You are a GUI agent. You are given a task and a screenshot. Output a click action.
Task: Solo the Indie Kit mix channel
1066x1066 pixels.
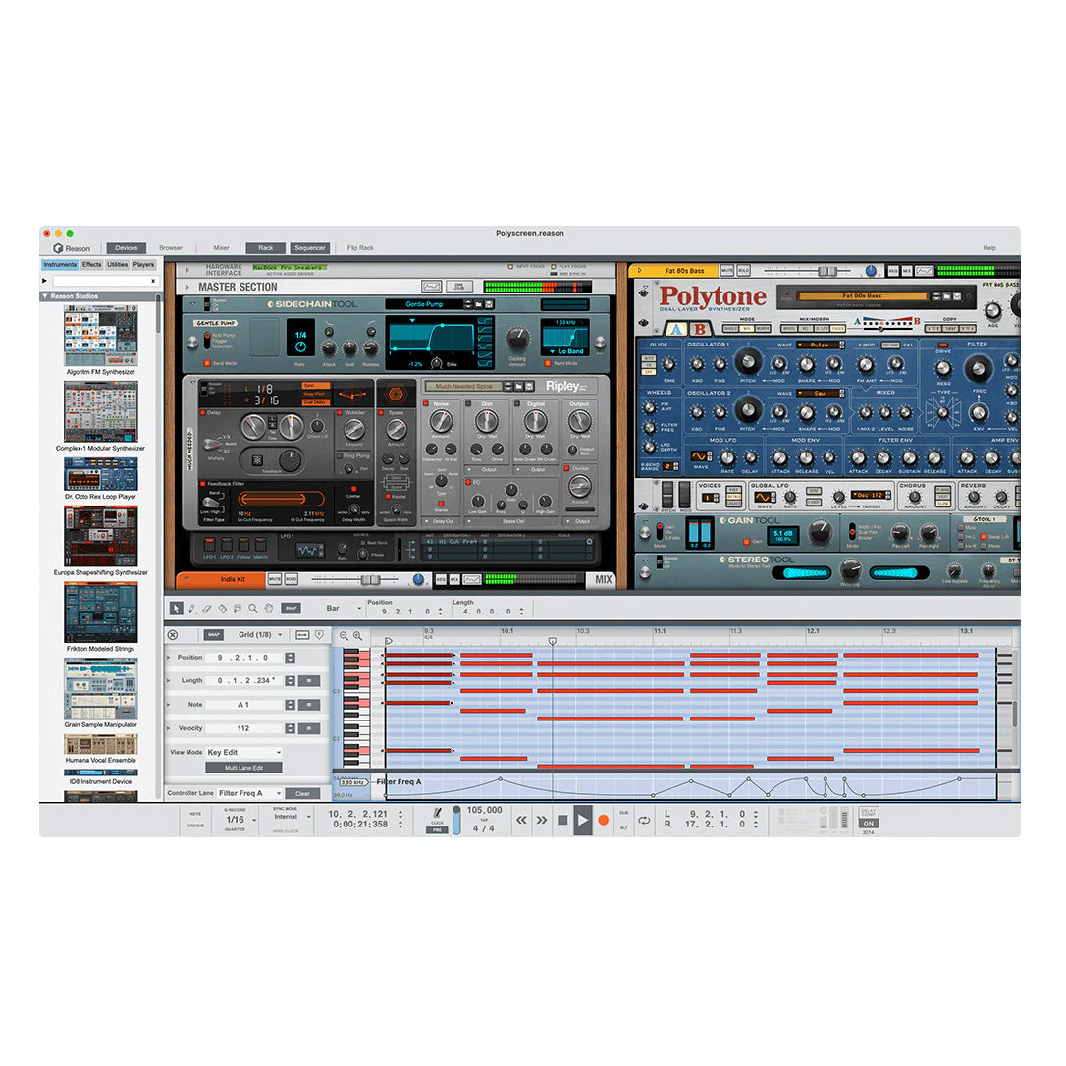click(291, 579)
